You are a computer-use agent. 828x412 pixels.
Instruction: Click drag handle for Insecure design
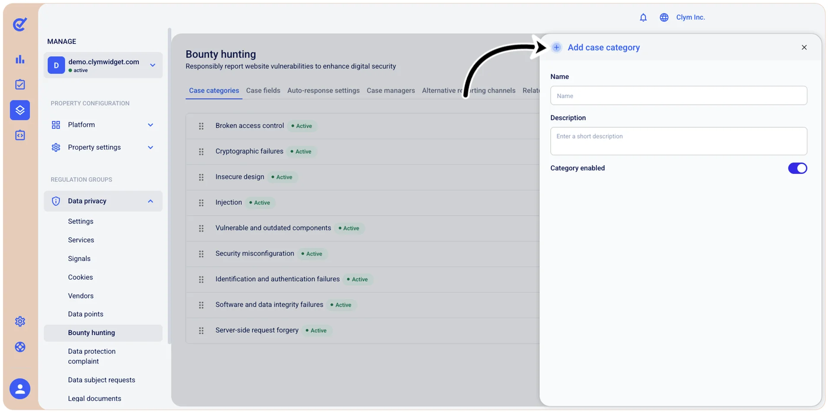(201, 177)
